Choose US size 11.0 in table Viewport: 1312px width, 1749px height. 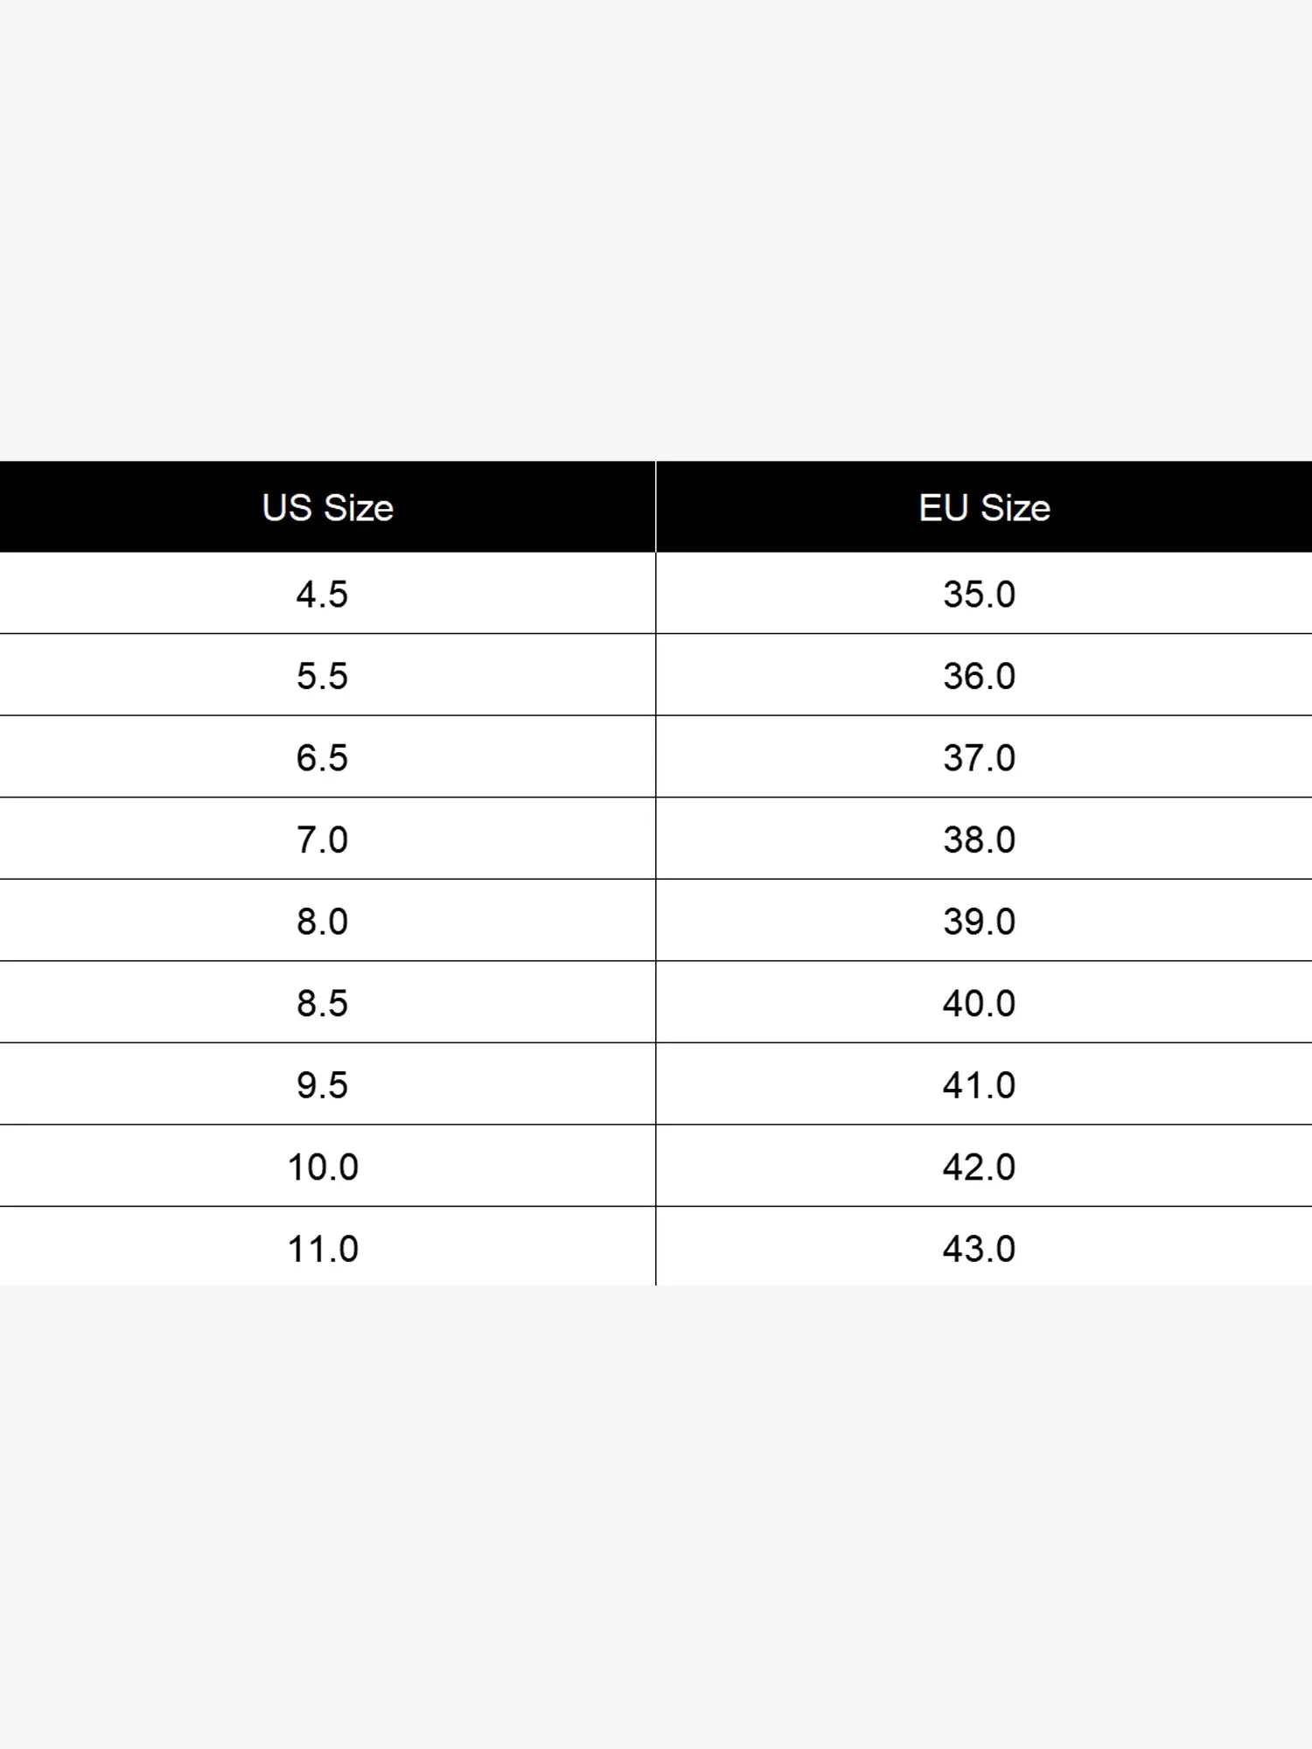click(323, 1248)
